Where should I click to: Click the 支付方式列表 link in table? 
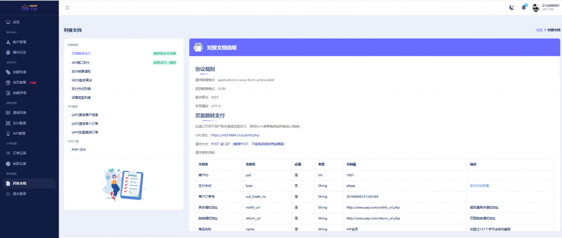[480, 186]
